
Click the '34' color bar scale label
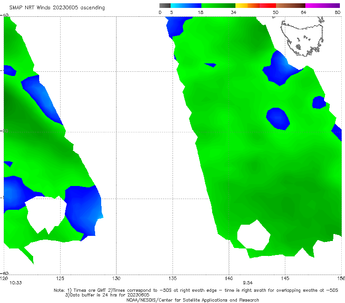[234, 12]
